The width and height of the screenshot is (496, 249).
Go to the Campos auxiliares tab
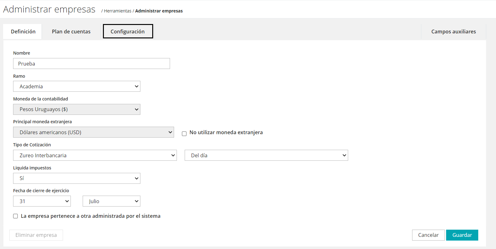click(x=453, y=32)
